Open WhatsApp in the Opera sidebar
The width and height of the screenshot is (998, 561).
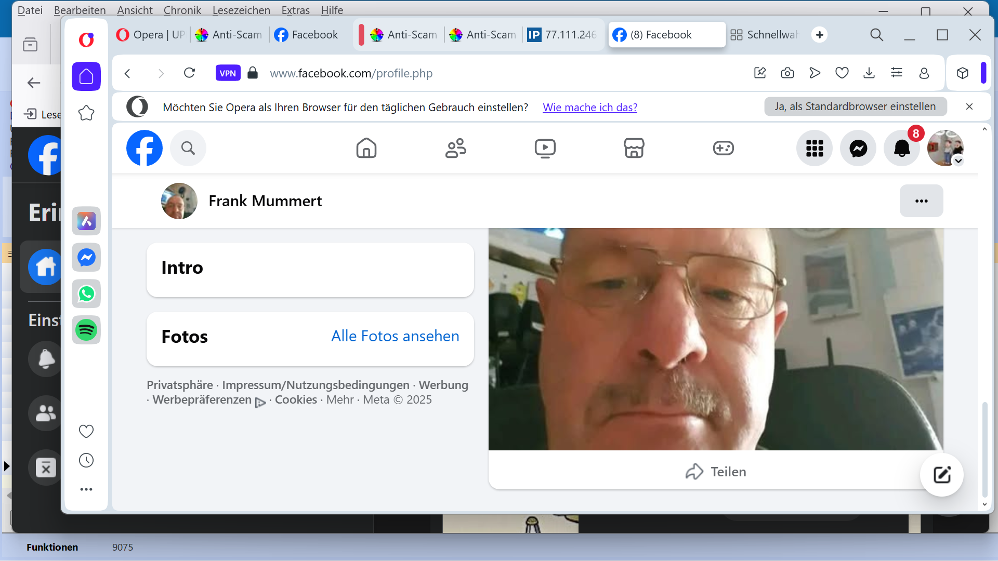click(x=86, y=293)
